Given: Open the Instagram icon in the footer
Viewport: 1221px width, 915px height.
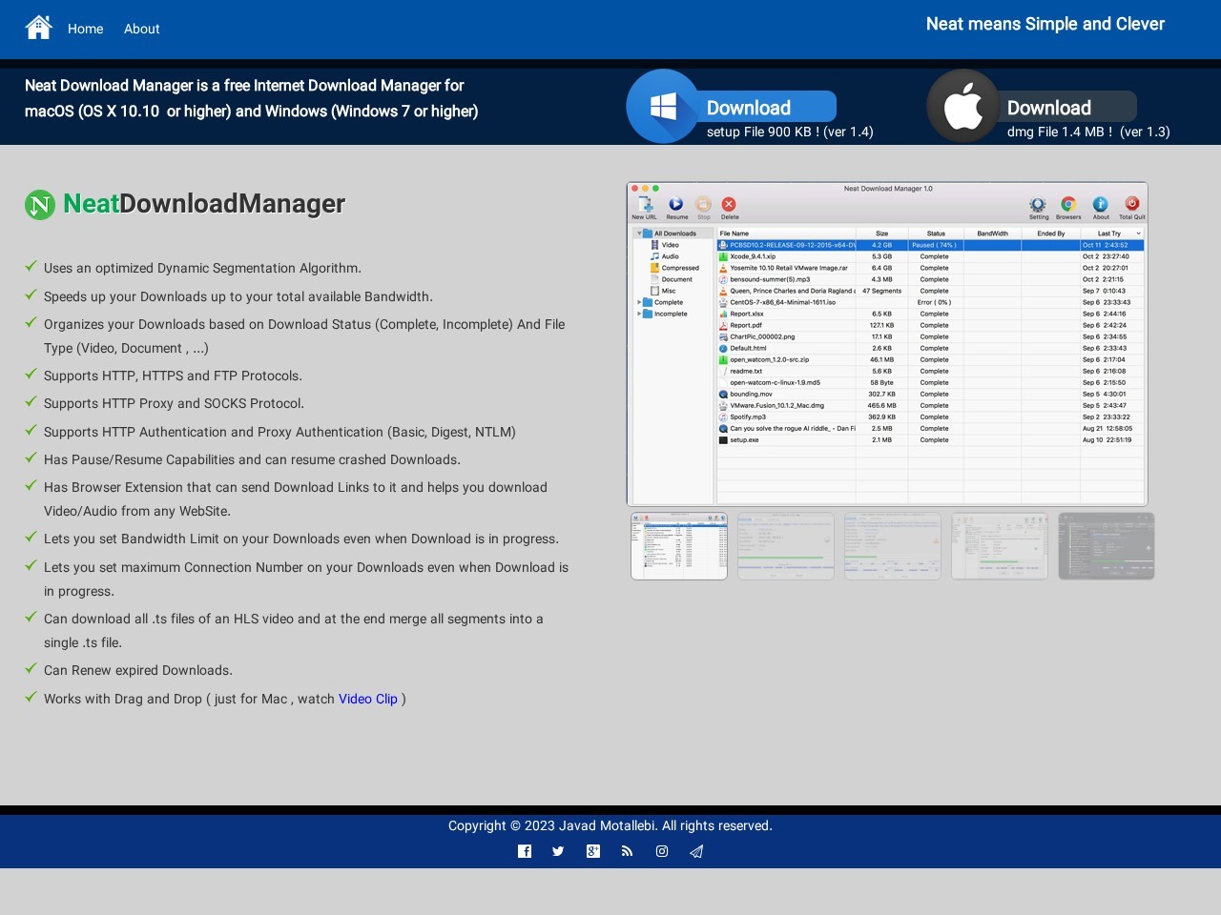Looking at the screenshot, I should pyautogui.click(x=662, y=851).
